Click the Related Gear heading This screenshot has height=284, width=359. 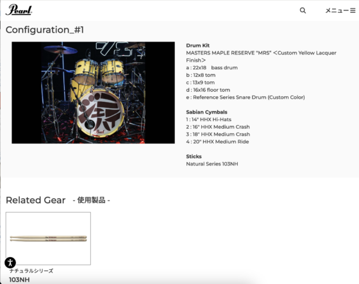point(35,200)
